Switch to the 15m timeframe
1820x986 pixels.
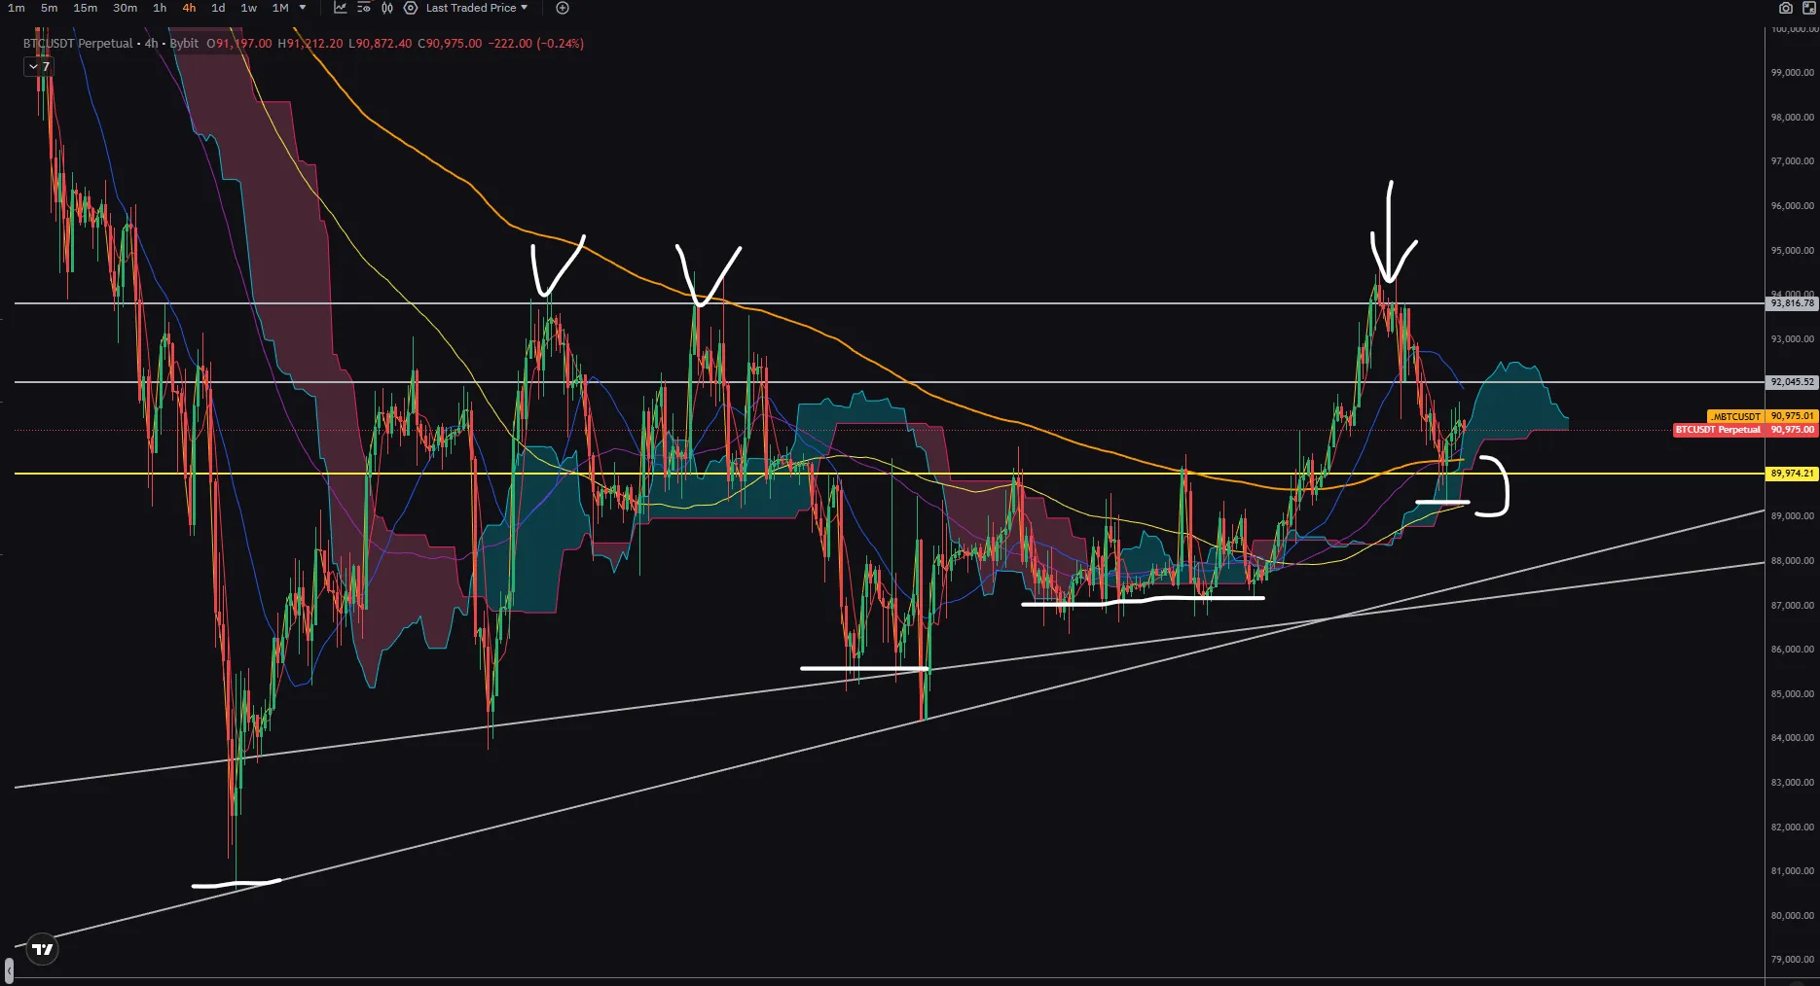point(86,8)
